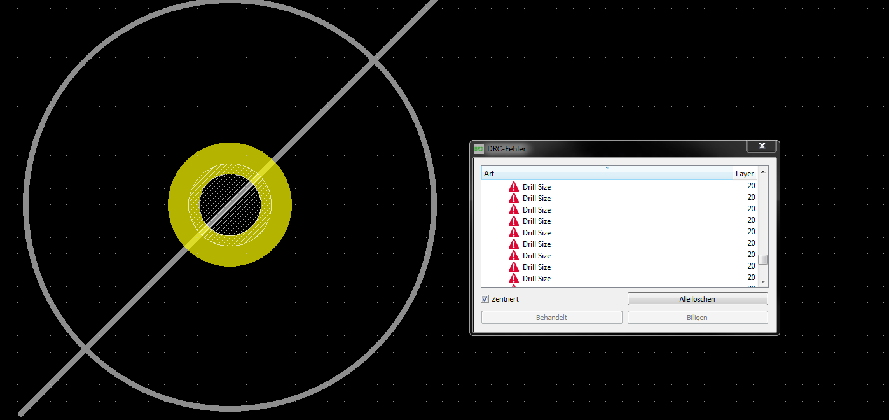Click the error list scroll-up arrow

764,171
